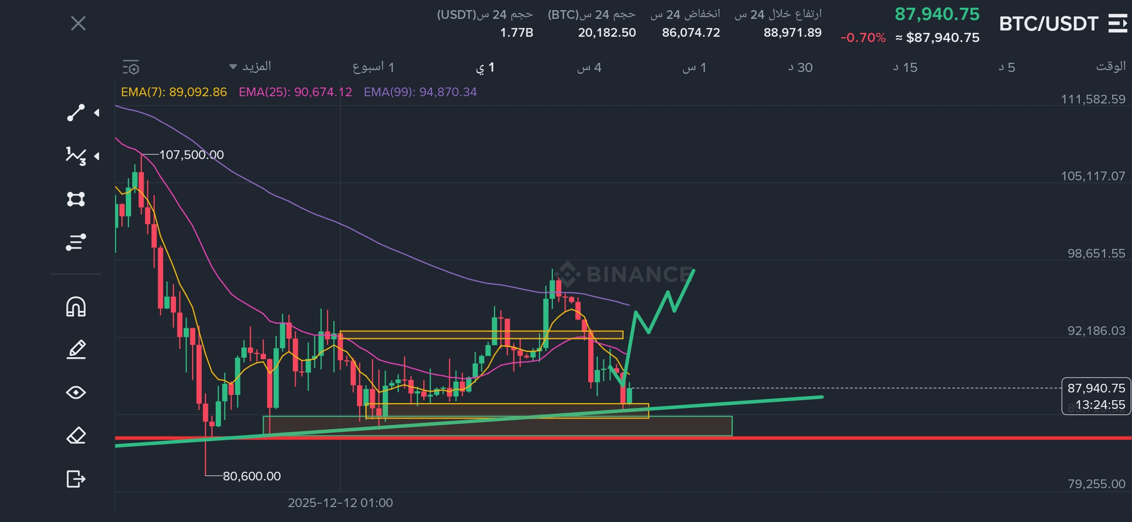Exit drawing mode via exit icon
Screen dimensions: 1132x522
pos(75,479)
